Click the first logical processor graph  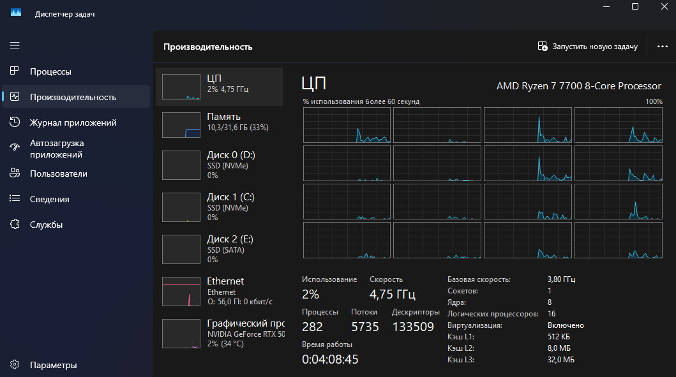click(x=347, y=125)
